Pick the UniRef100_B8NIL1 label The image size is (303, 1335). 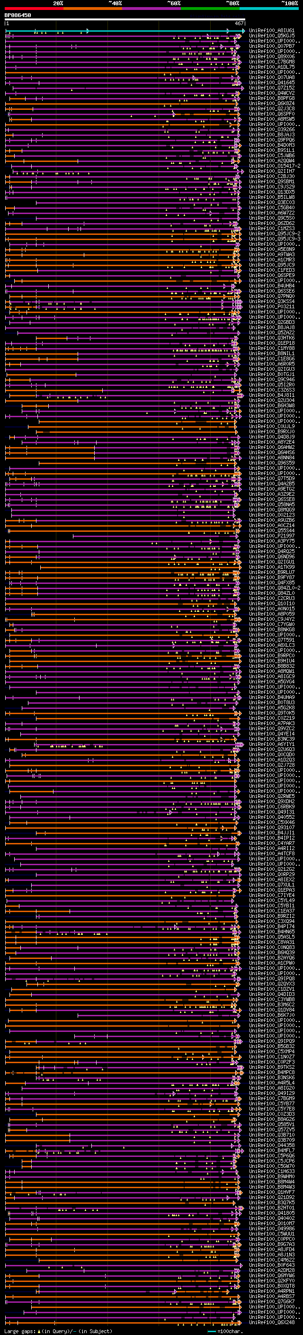[x=272, y=353]
